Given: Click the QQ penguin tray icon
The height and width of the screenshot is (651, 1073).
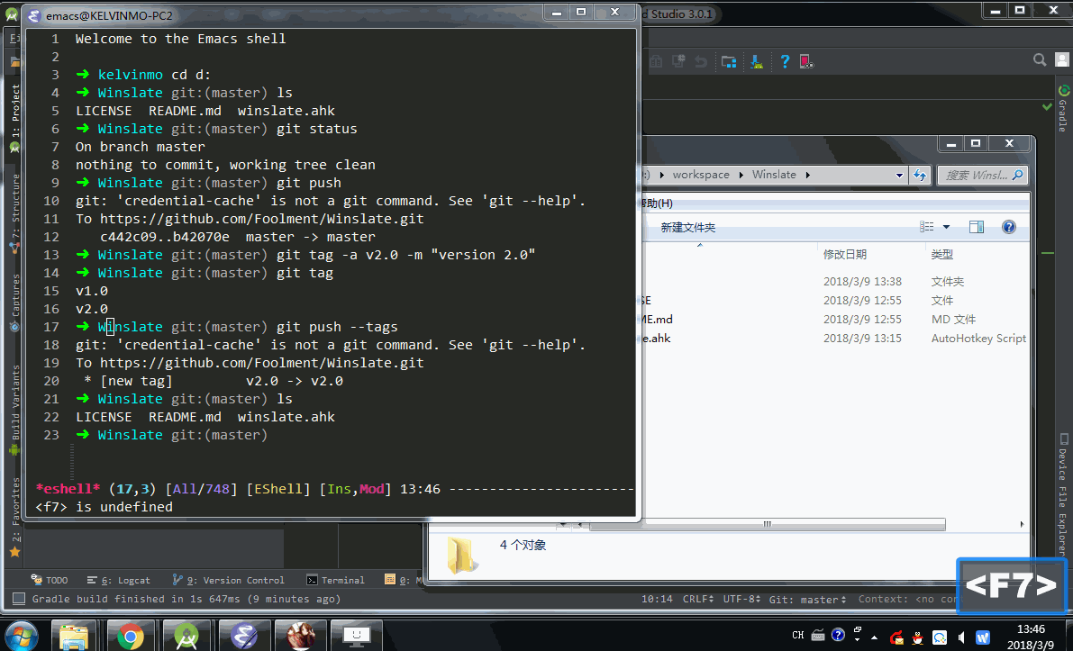Looking at the screenshot, I should 917,637.
